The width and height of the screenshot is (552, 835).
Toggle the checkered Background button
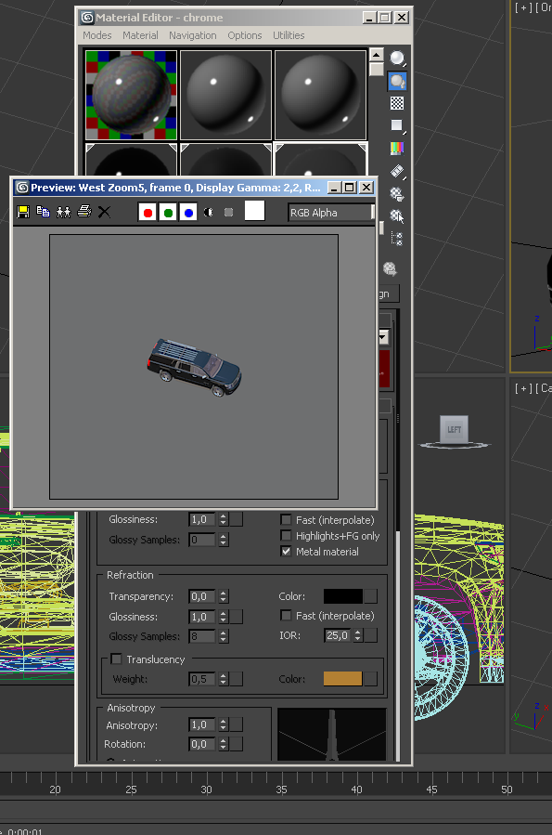[x=397, y=103]
